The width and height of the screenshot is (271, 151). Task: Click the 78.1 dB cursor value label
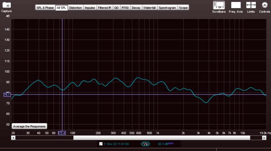click(x=7, y=95)
